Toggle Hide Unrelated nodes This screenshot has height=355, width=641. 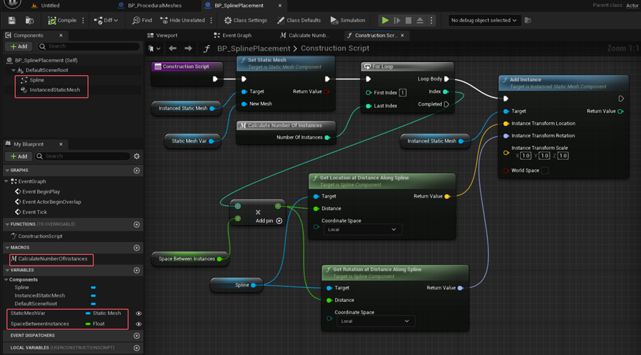(182, 21)
